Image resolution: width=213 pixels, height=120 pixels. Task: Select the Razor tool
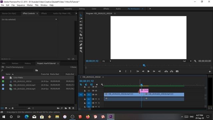(x=81, y=35)
